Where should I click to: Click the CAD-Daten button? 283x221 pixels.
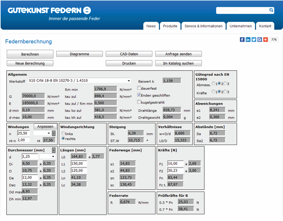[129, 54]
